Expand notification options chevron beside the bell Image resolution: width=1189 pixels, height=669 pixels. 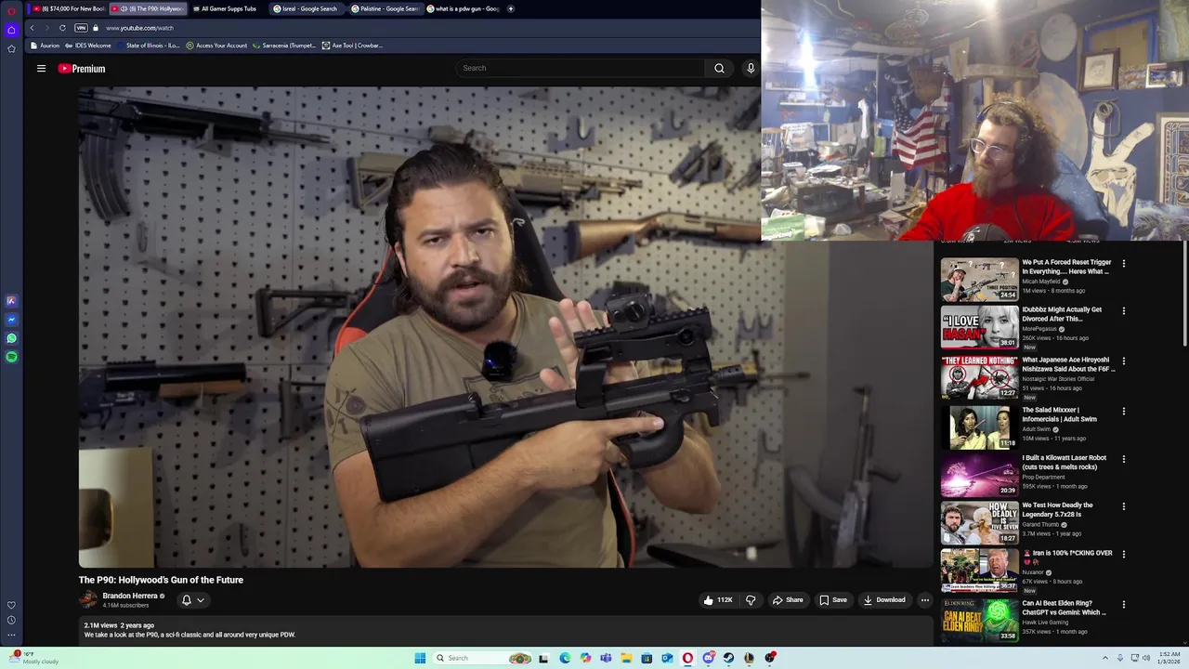tap(201, 600)
